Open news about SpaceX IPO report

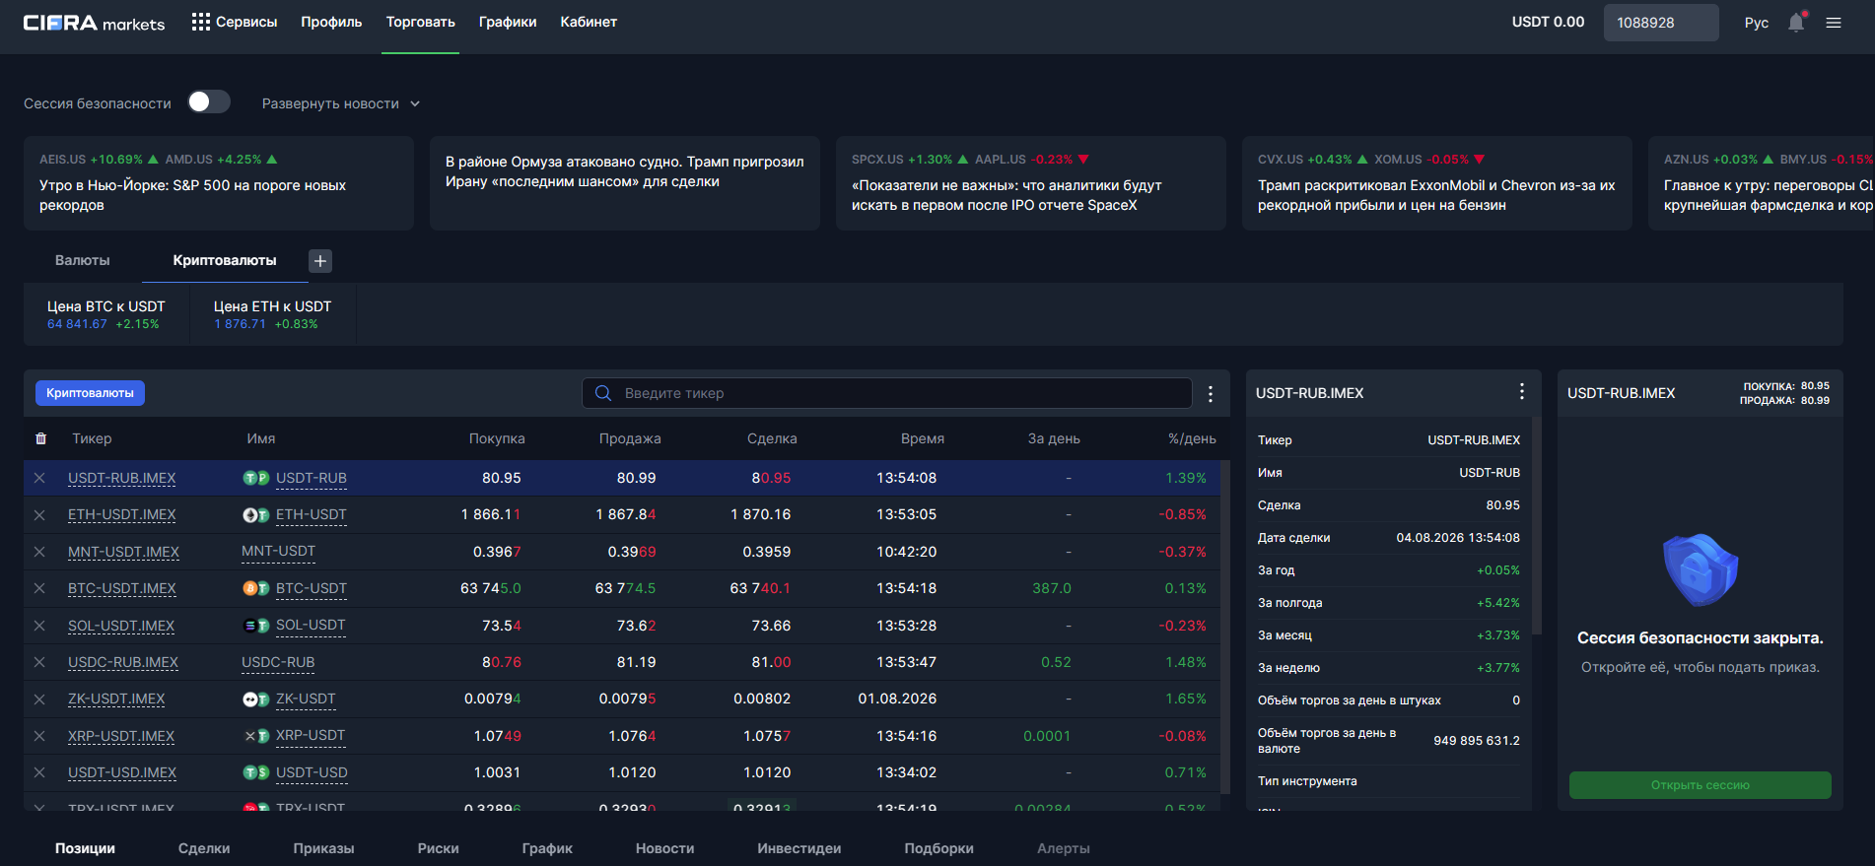tap(1031, 183)
